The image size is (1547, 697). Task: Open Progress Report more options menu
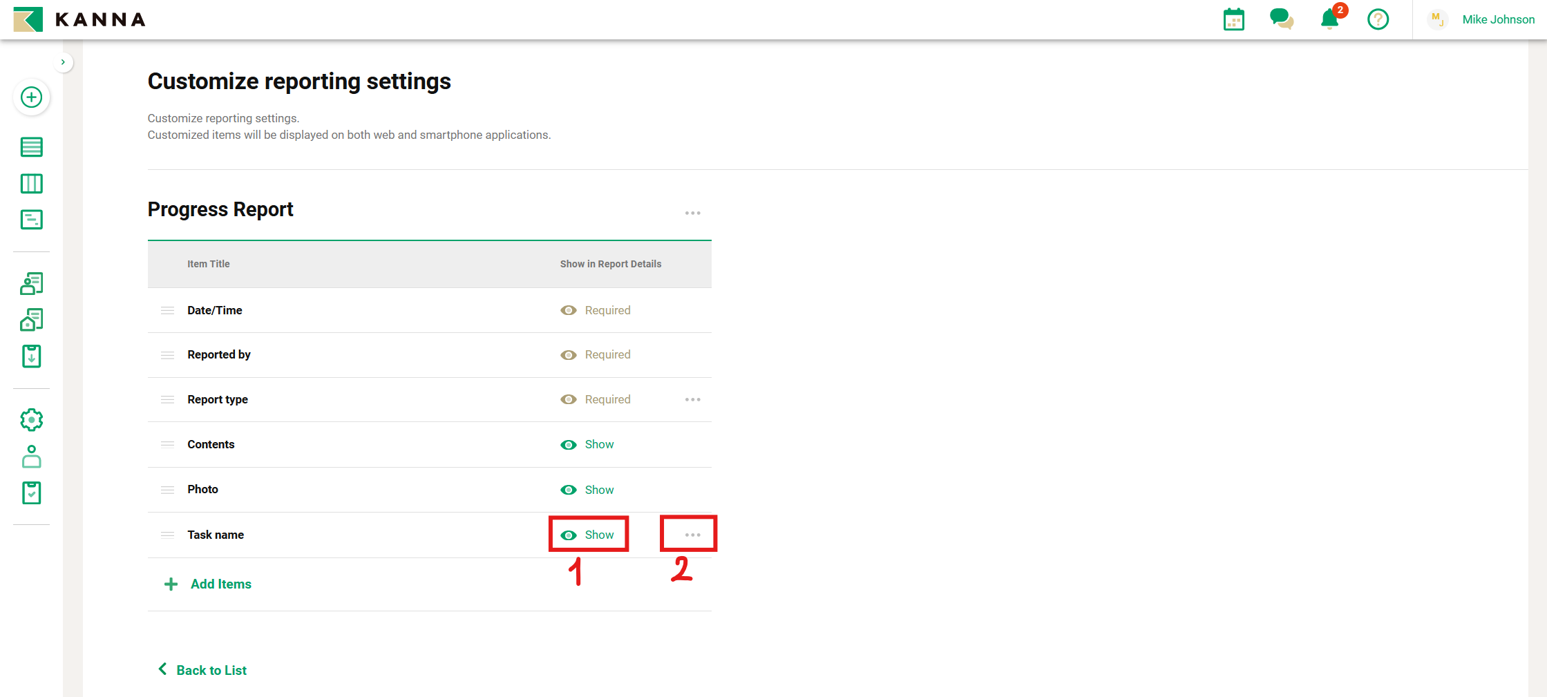click(x=692, y=213)
